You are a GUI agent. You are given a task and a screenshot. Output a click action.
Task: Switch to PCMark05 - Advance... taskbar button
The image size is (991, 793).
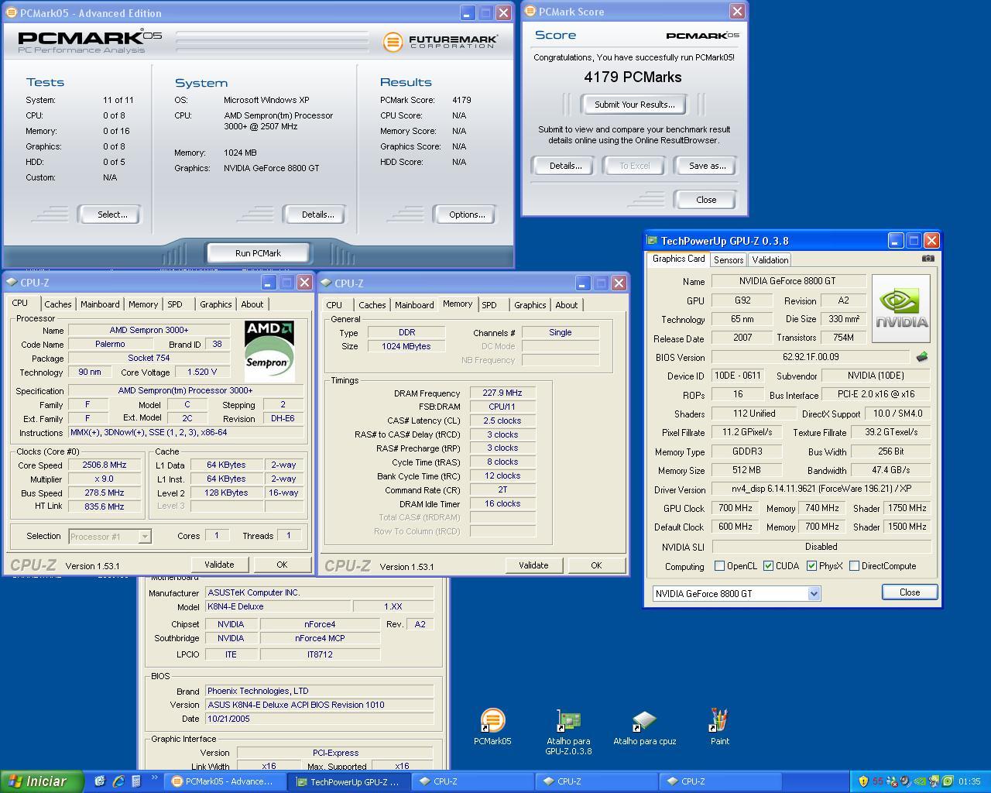[225, 781]
